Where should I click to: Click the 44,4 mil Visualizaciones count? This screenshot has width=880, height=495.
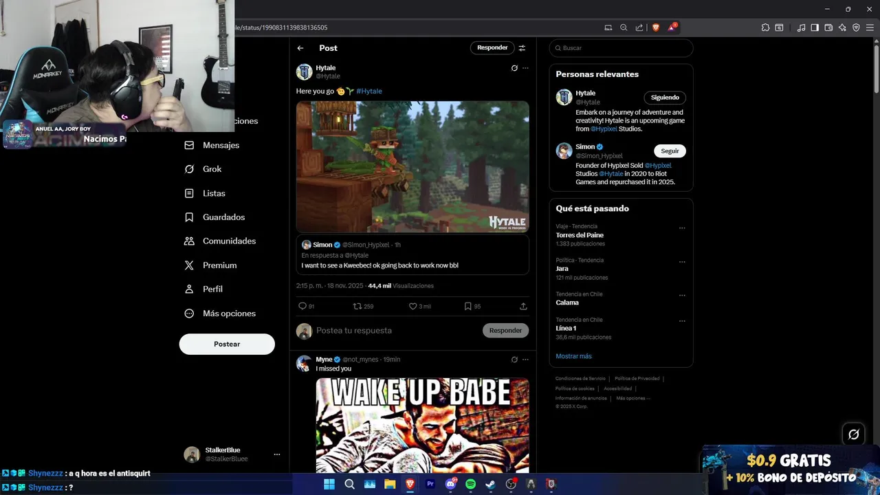401,286
